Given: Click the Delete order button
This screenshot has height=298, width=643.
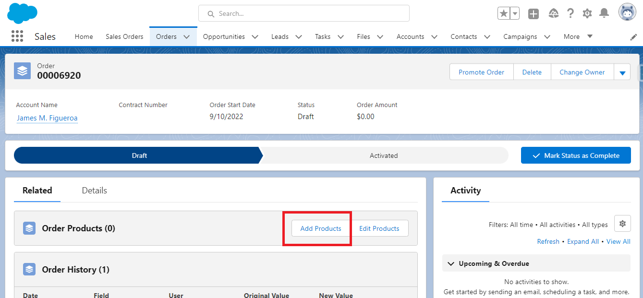Looking at the screenshot, I should [x=532, y=72].
